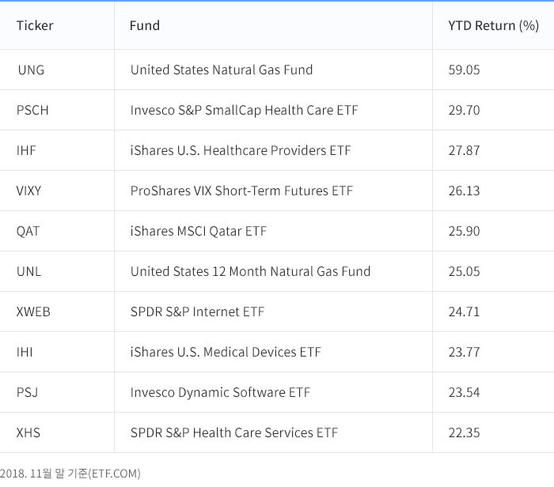
Task: Click Invesco S&P SmallCap Health Care ETF
Action: click(244, 110)
